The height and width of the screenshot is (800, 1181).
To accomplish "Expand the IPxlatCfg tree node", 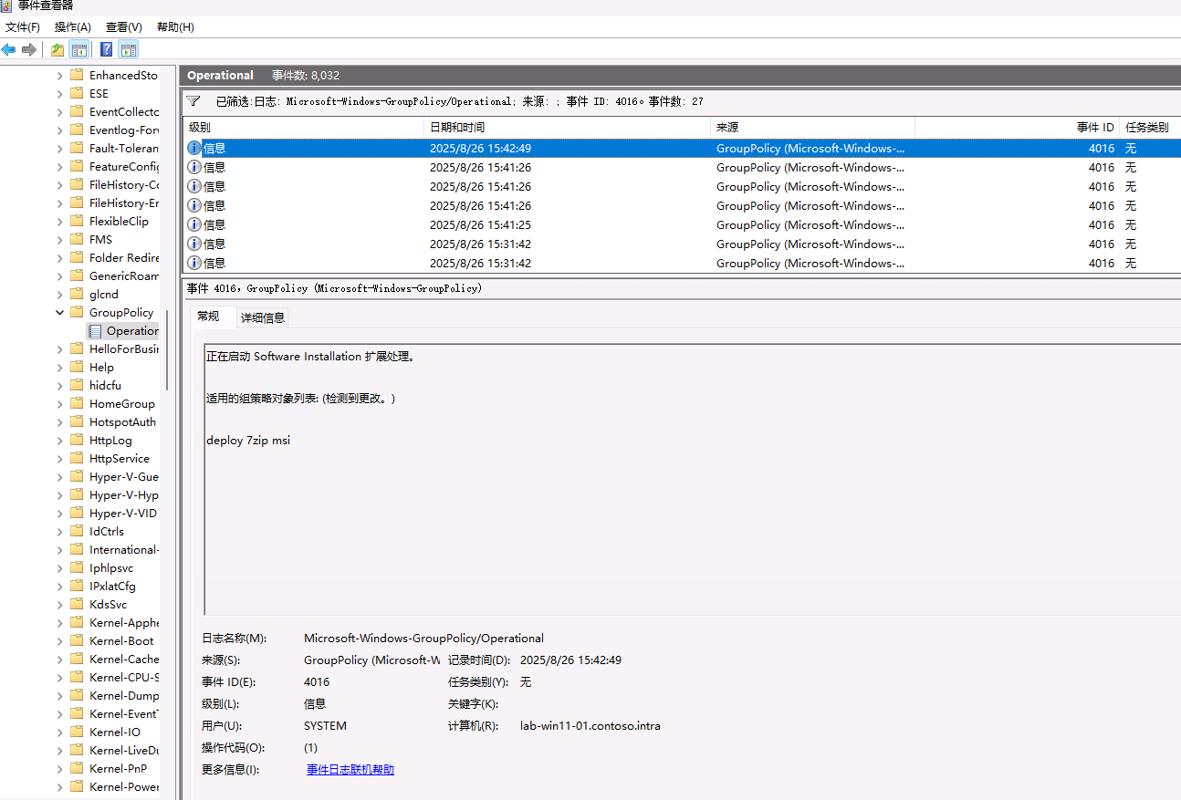I will (x=60, y=586).
